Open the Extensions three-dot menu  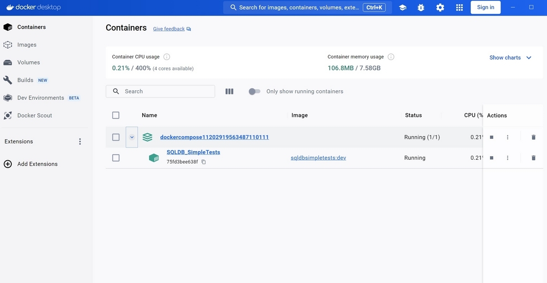click(x=80, y=141)
